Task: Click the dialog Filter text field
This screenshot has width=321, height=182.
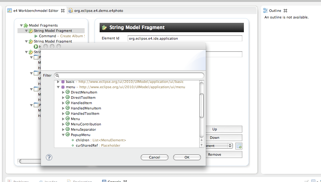Action: point(129,75)
